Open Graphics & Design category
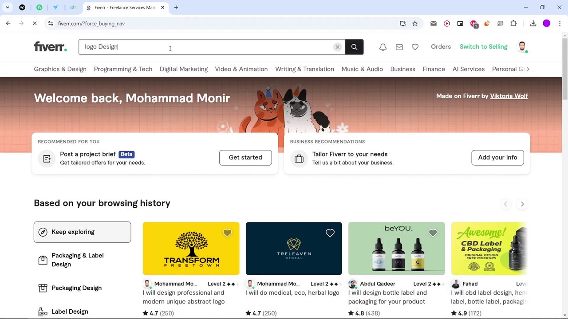 pyautogui.click(x=60, y=69)
